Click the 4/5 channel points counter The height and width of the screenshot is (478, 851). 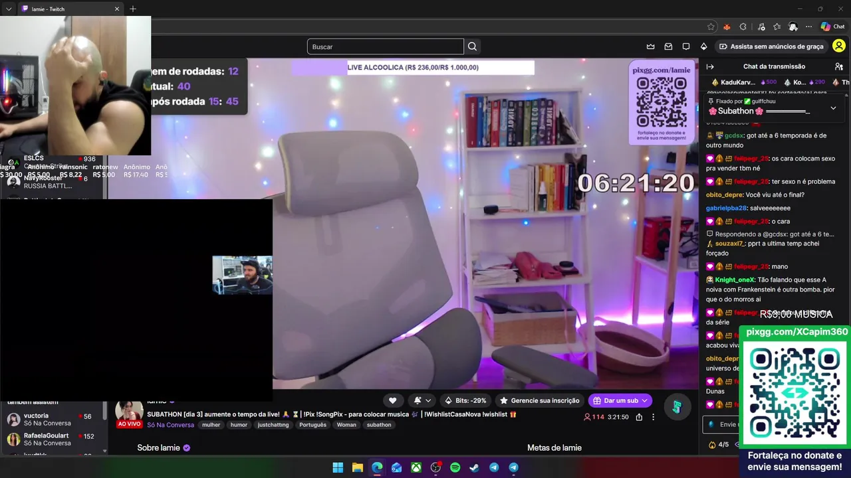point(719,445)
